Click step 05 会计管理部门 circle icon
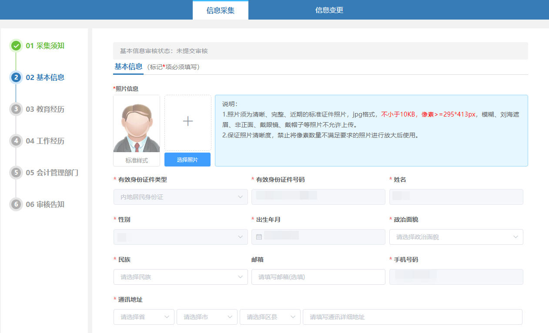This screenshot has height=333, width=549. click(16, 173)
